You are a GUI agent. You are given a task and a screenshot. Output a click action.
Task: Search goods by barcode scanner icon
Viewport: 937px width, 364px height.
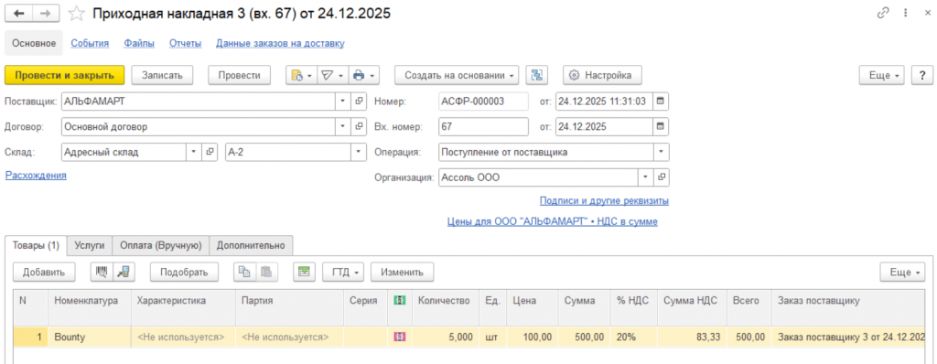(102, 272)
